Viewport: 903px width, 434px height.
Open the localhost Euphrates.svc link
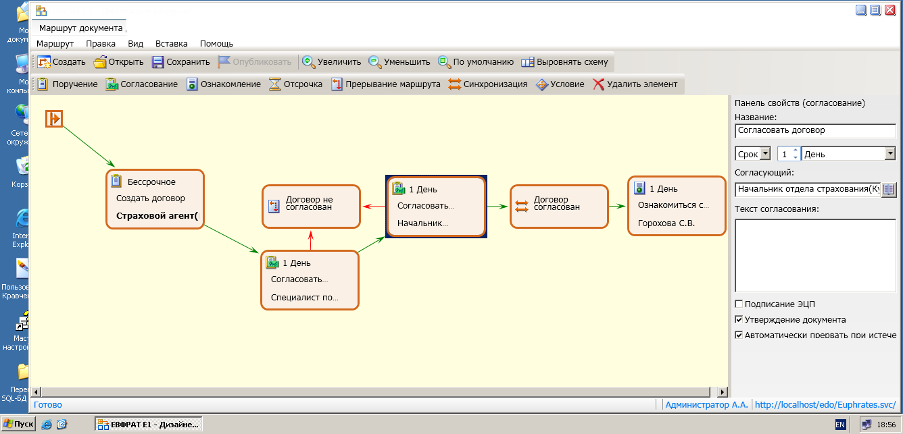(x=825, y=405)
